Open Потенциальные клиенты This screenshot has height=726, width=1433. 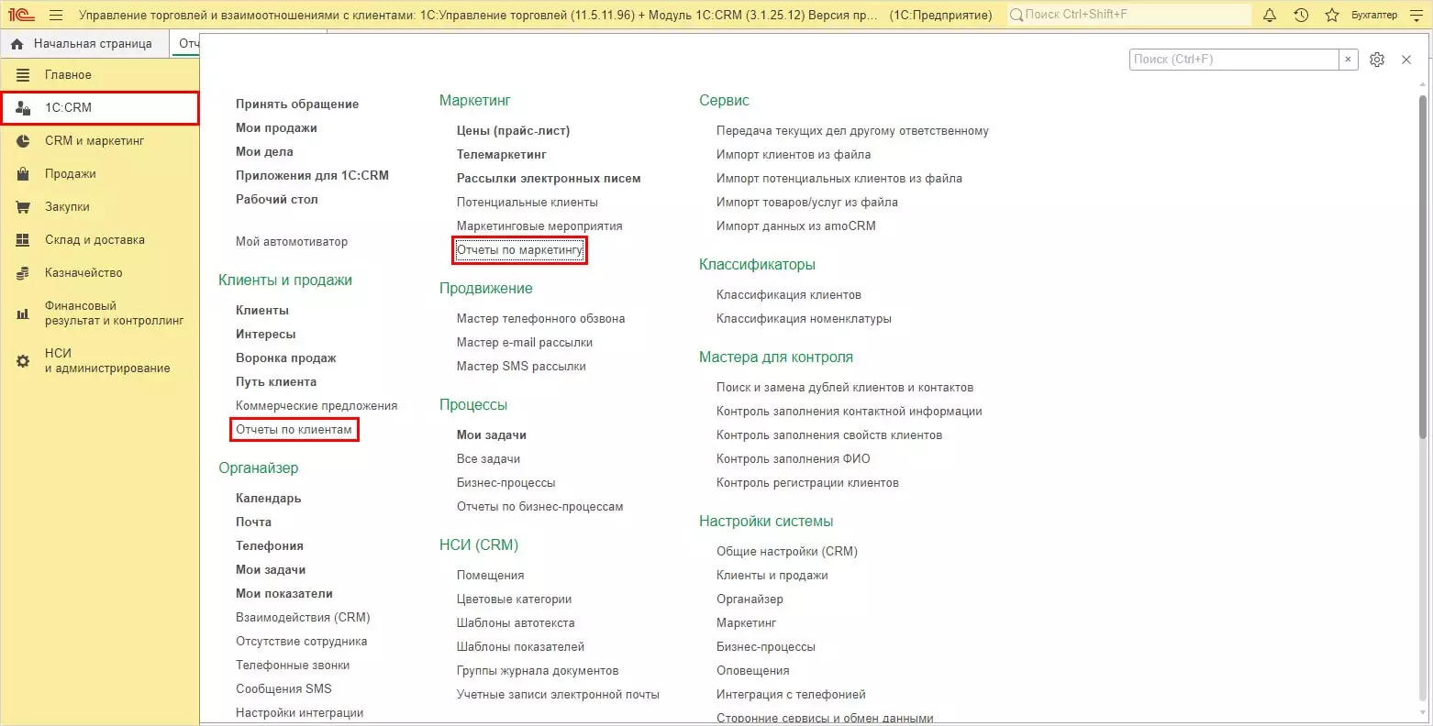pos(528,202)
